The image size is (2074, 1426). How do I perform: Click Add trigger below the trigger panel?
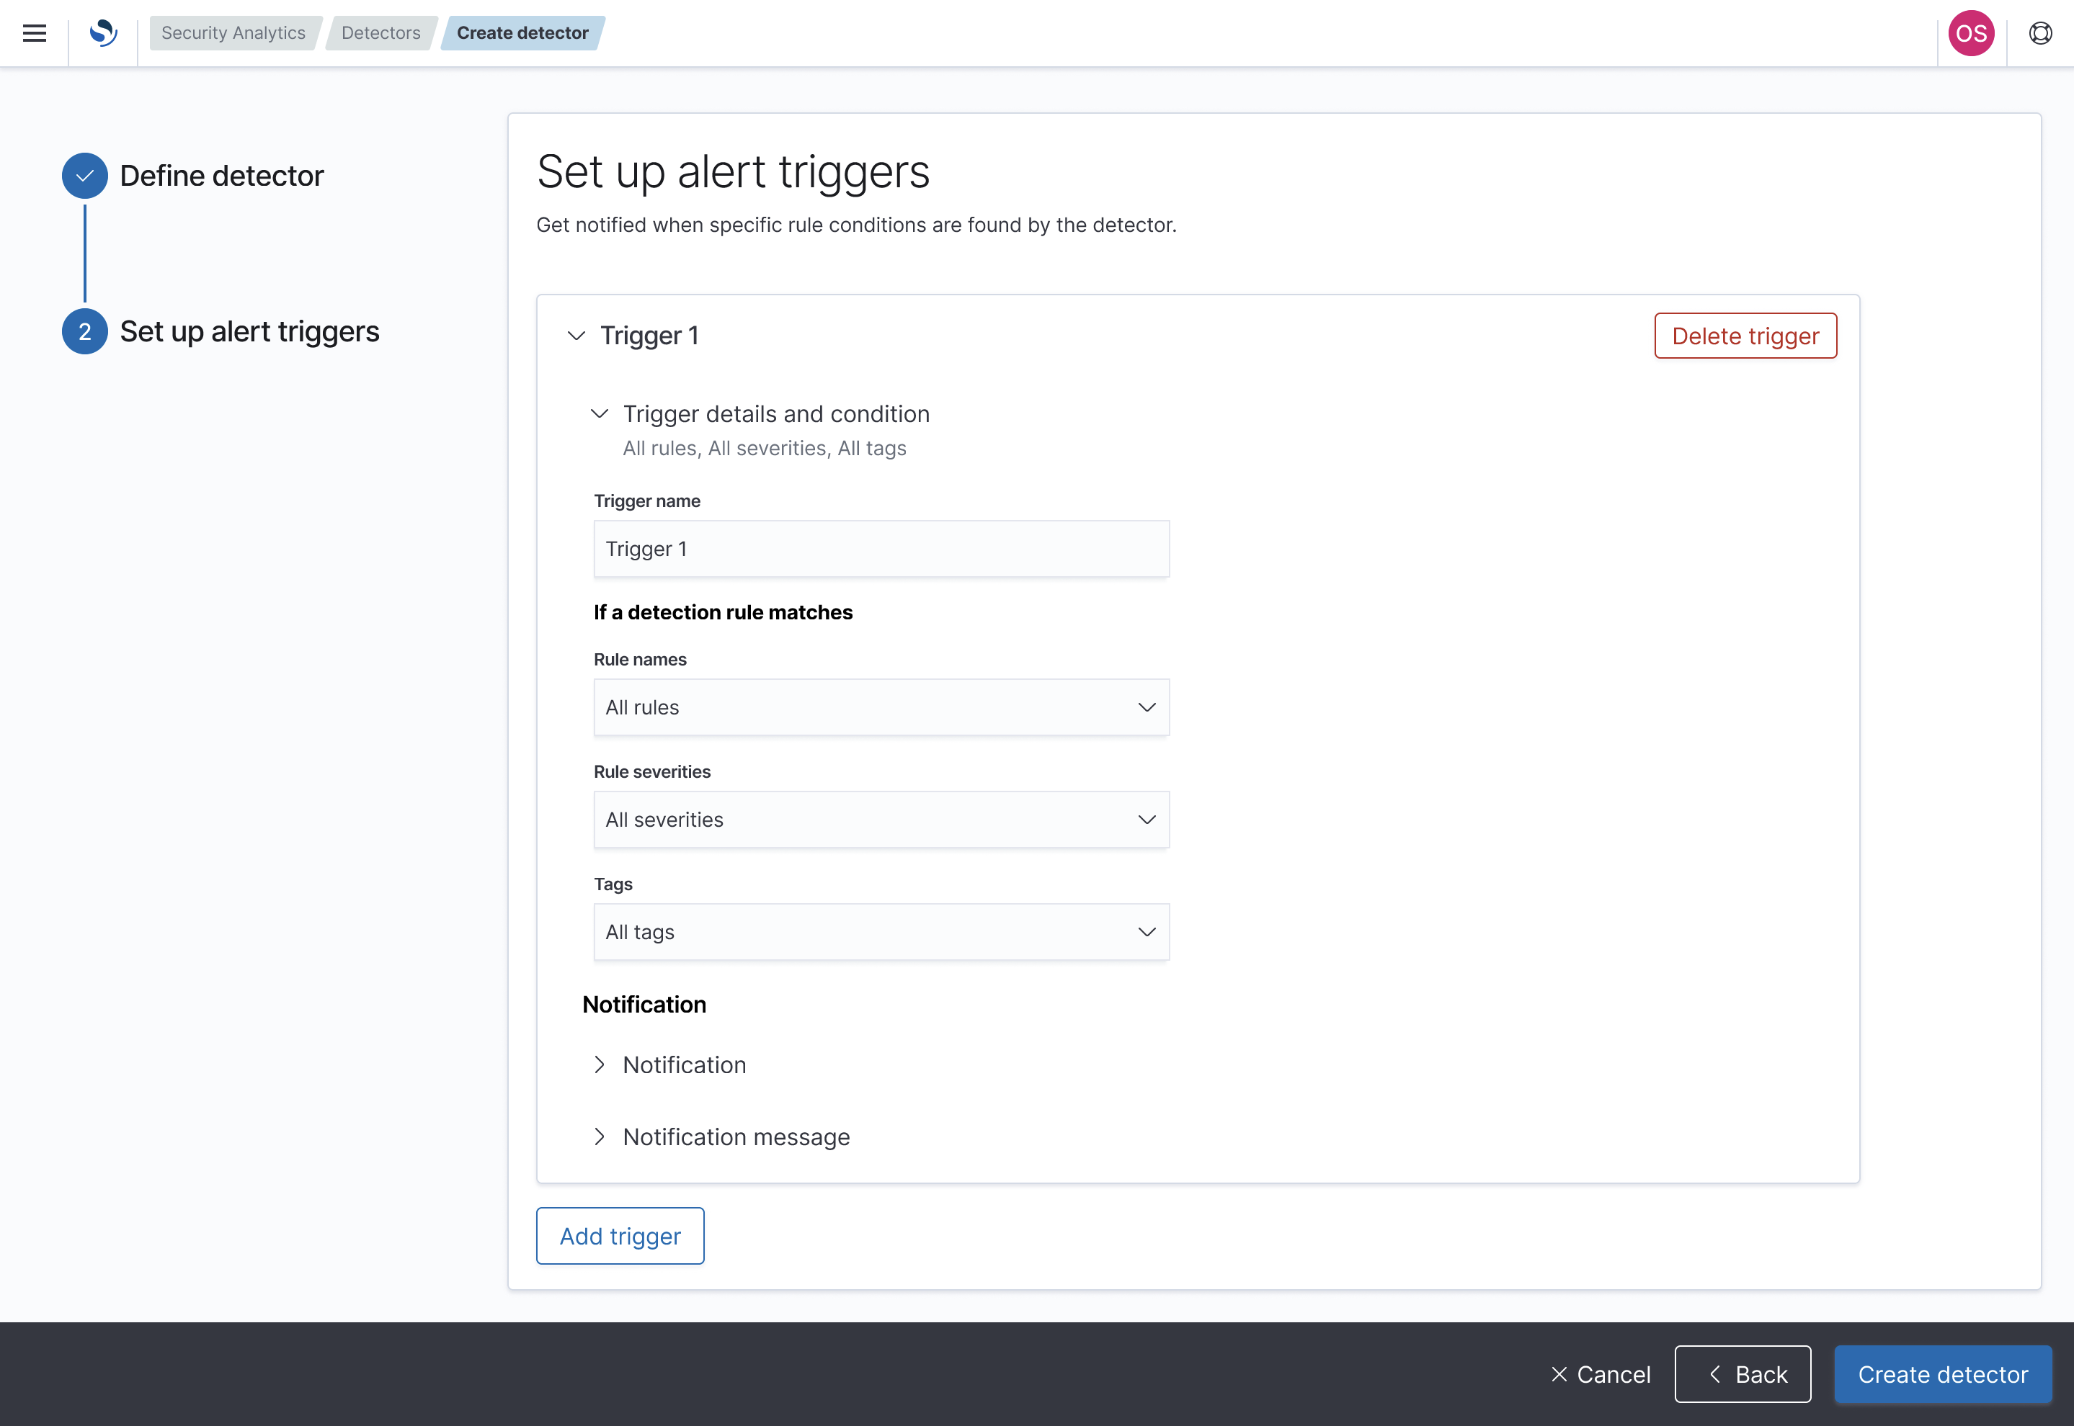click(x=620, y=1236)
